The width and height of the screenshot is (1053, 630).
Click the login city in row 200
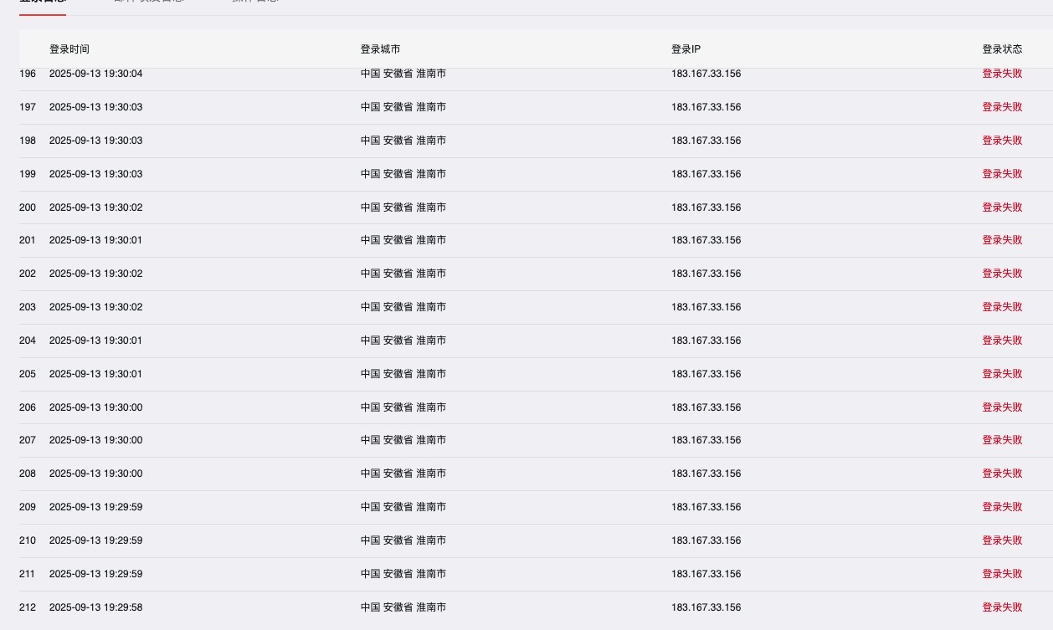[403, 207]
